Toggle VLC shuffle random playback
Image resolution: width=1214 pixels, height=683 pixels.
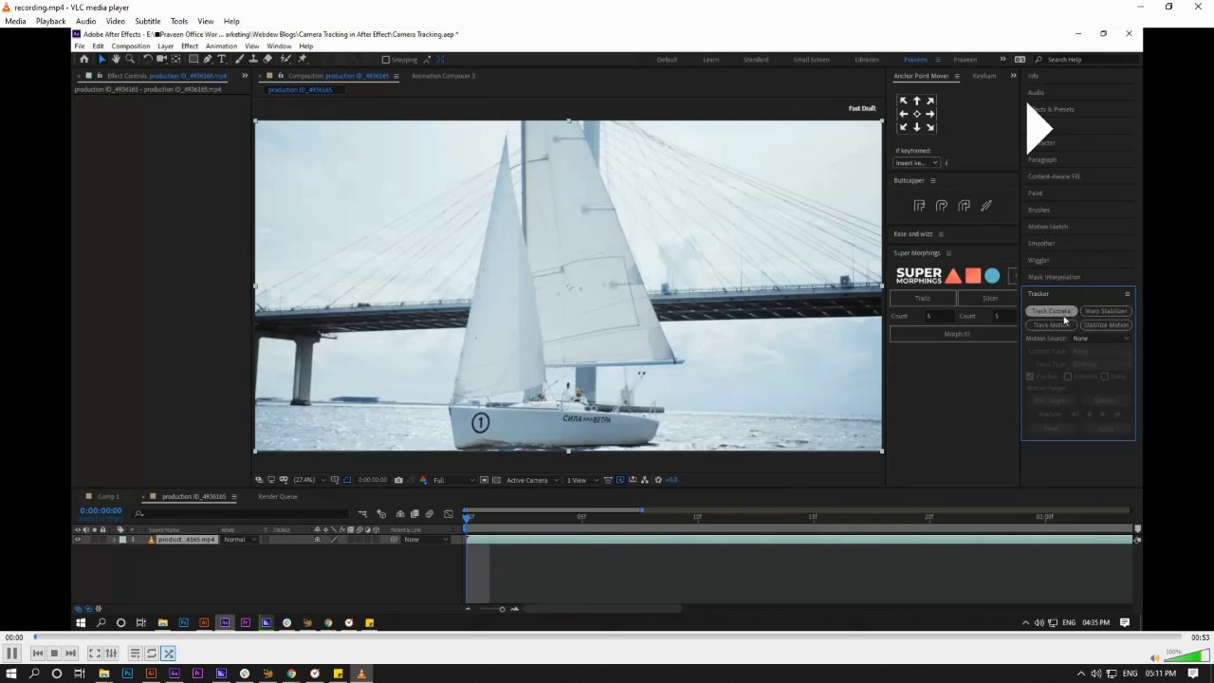click(x=168, y=654)
